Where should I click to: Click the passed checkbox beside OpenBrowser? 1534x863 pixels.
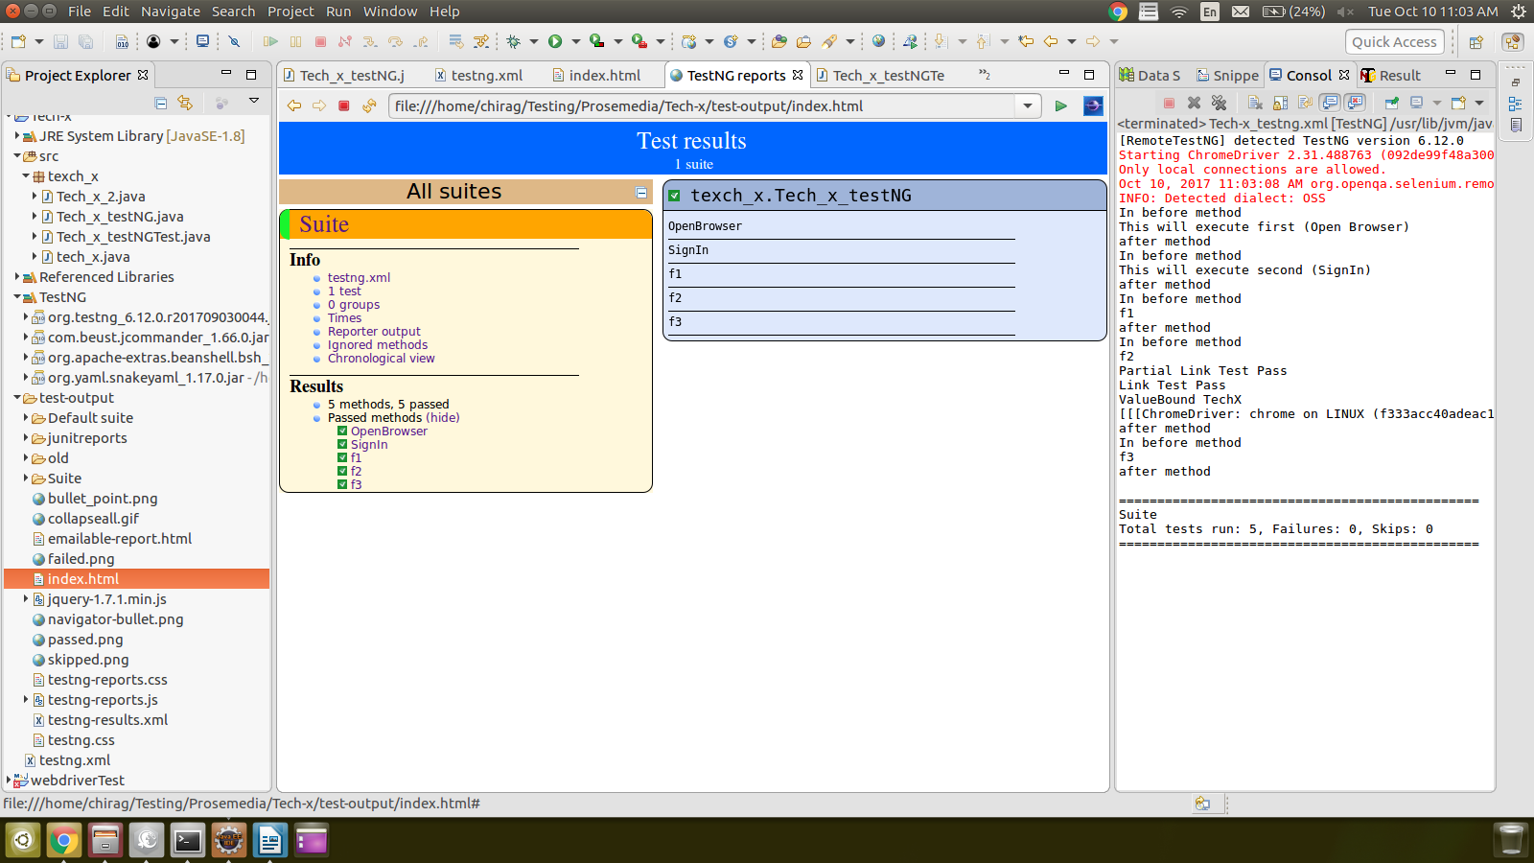[x=342, y=431]
